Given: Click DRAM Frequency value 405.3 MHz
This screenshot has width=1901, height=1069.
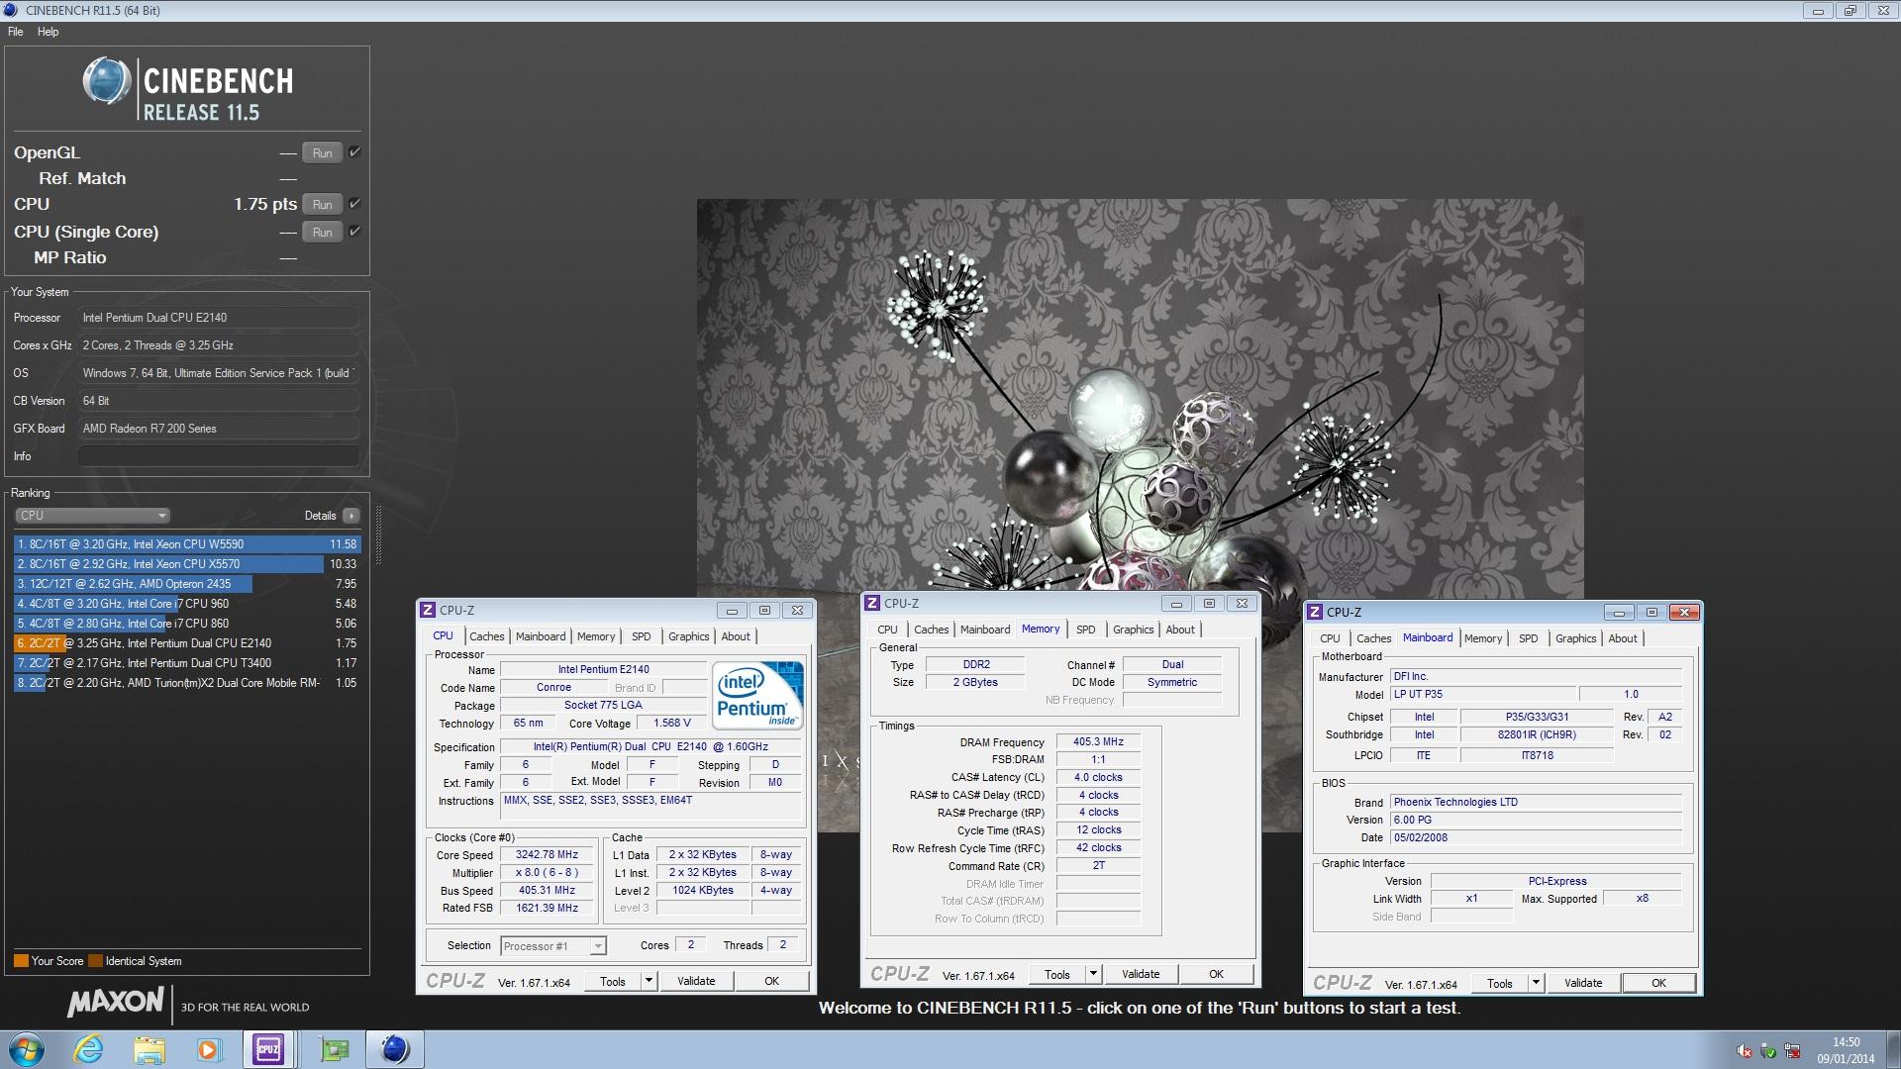Looking at the screenshot, I should tap(1099, 741).
